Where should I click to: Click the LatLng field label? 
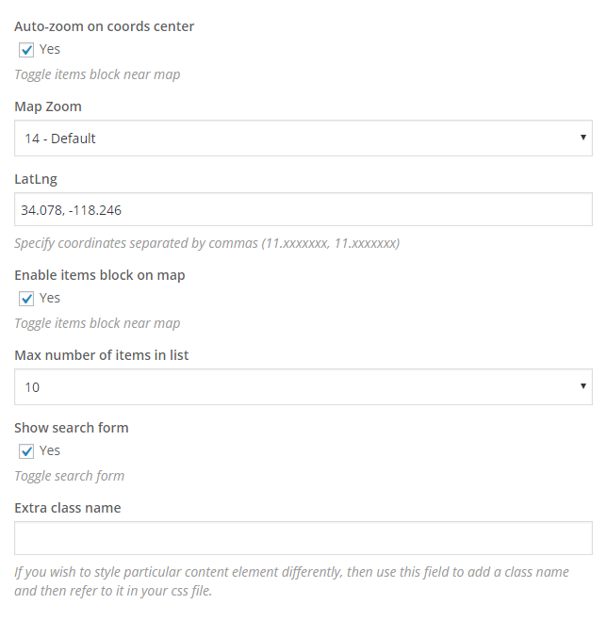pyautogui.click(x=36, y=178)
